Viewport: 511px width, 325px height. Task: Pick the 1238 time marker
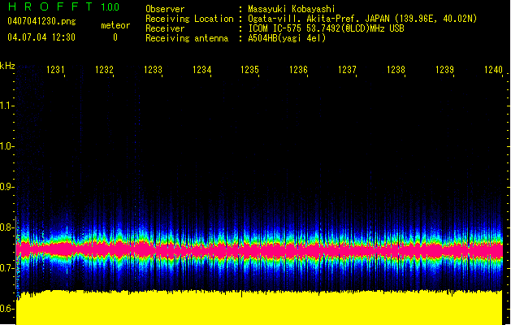coord(396,71)
